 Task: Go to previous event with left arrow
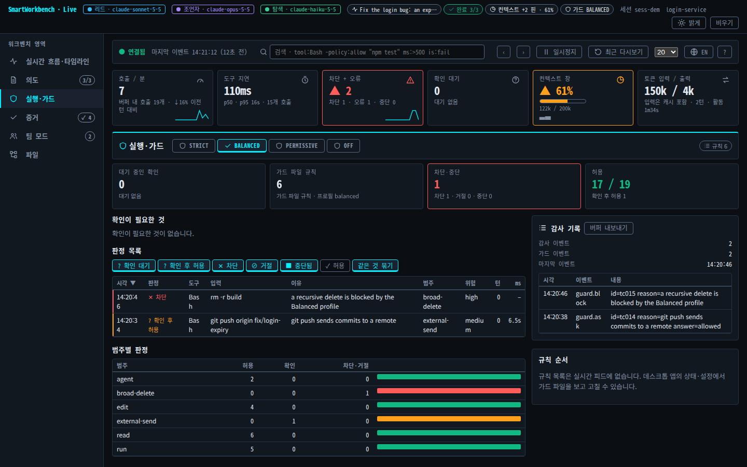click(x=504, y=52)
